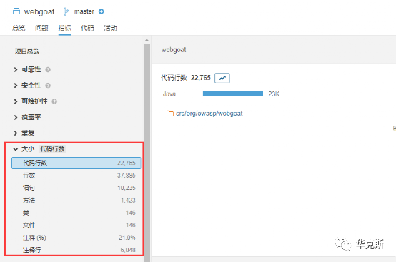
Task: Open the src/org/owasp/webgoat folder link
Action: (x=209, y=114)
